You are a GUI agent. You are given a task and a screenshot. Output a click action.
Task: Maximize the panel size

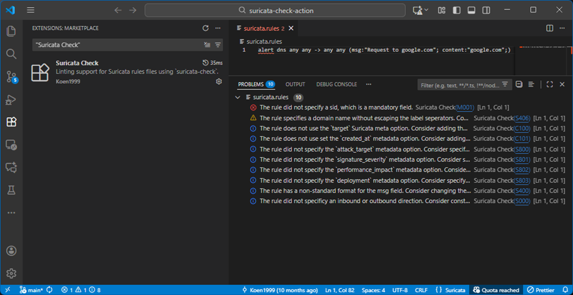(x=550, y=84)
